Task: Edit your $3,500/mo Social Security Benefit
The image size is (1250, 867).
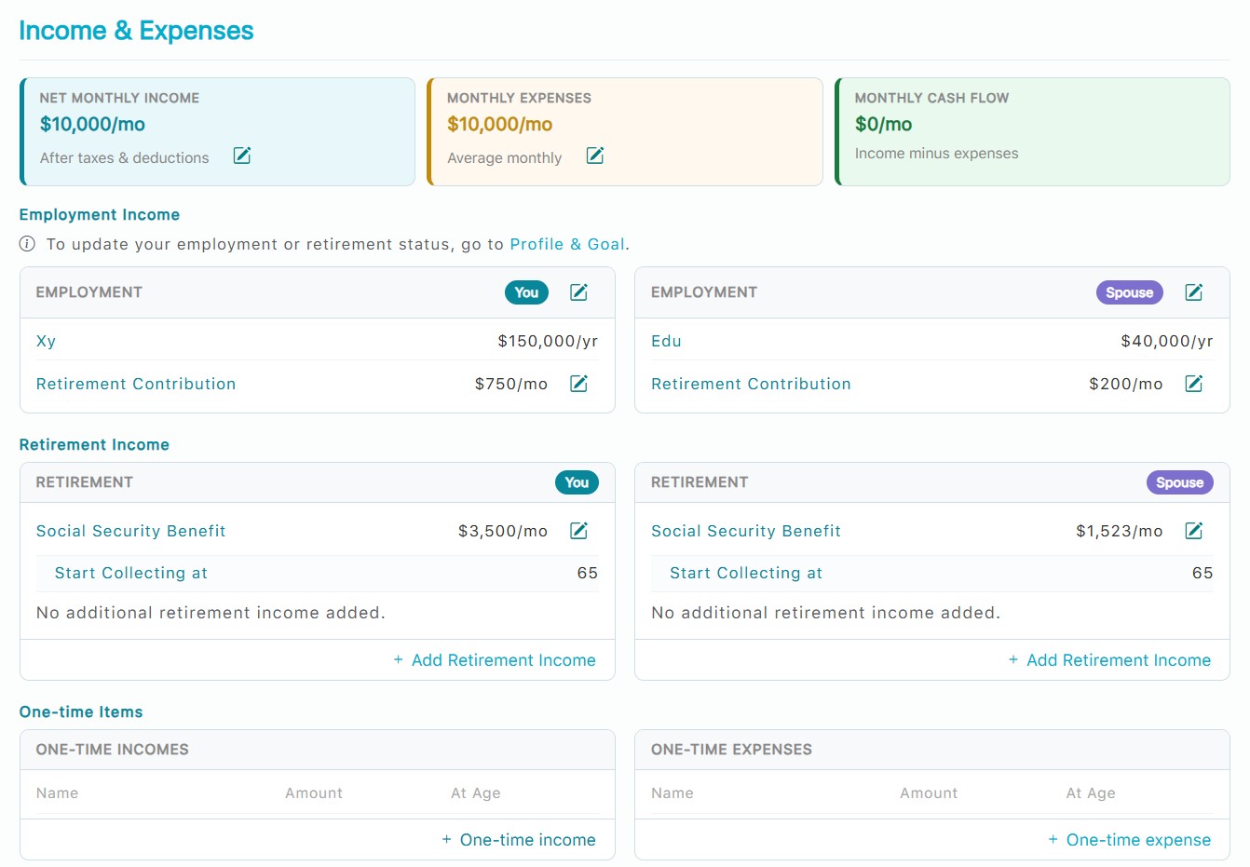Action: [x=578, y=531]
